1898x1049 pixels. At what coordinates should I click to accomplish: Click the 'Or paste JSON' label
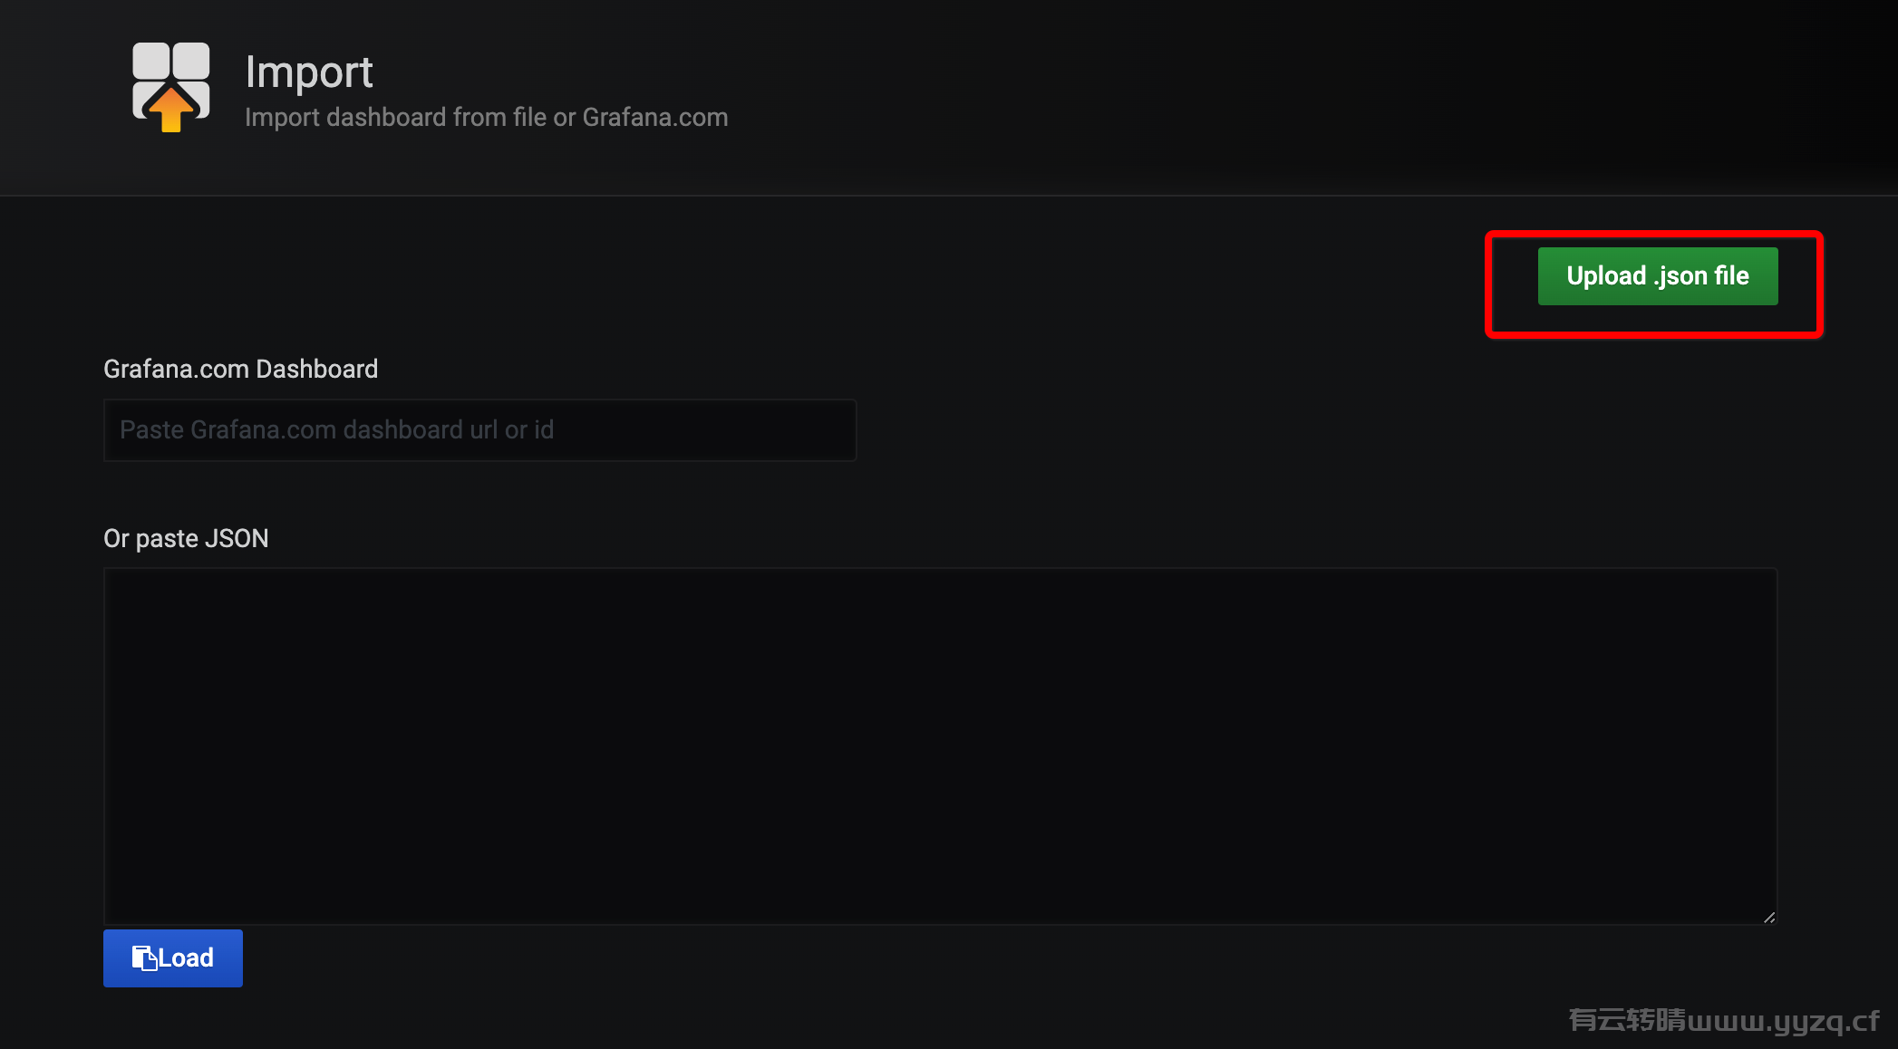point(186,539)
